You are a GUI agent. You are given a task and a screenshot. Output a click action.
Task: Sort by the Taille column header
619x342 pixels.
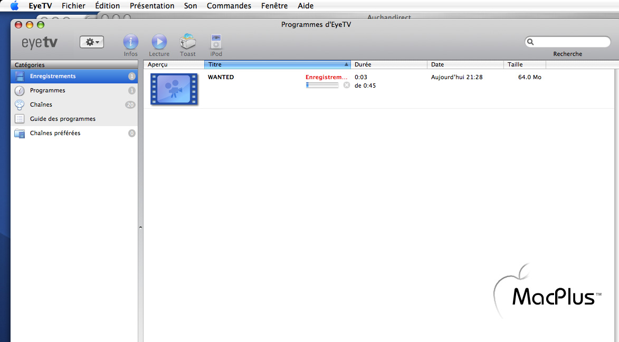525,64
